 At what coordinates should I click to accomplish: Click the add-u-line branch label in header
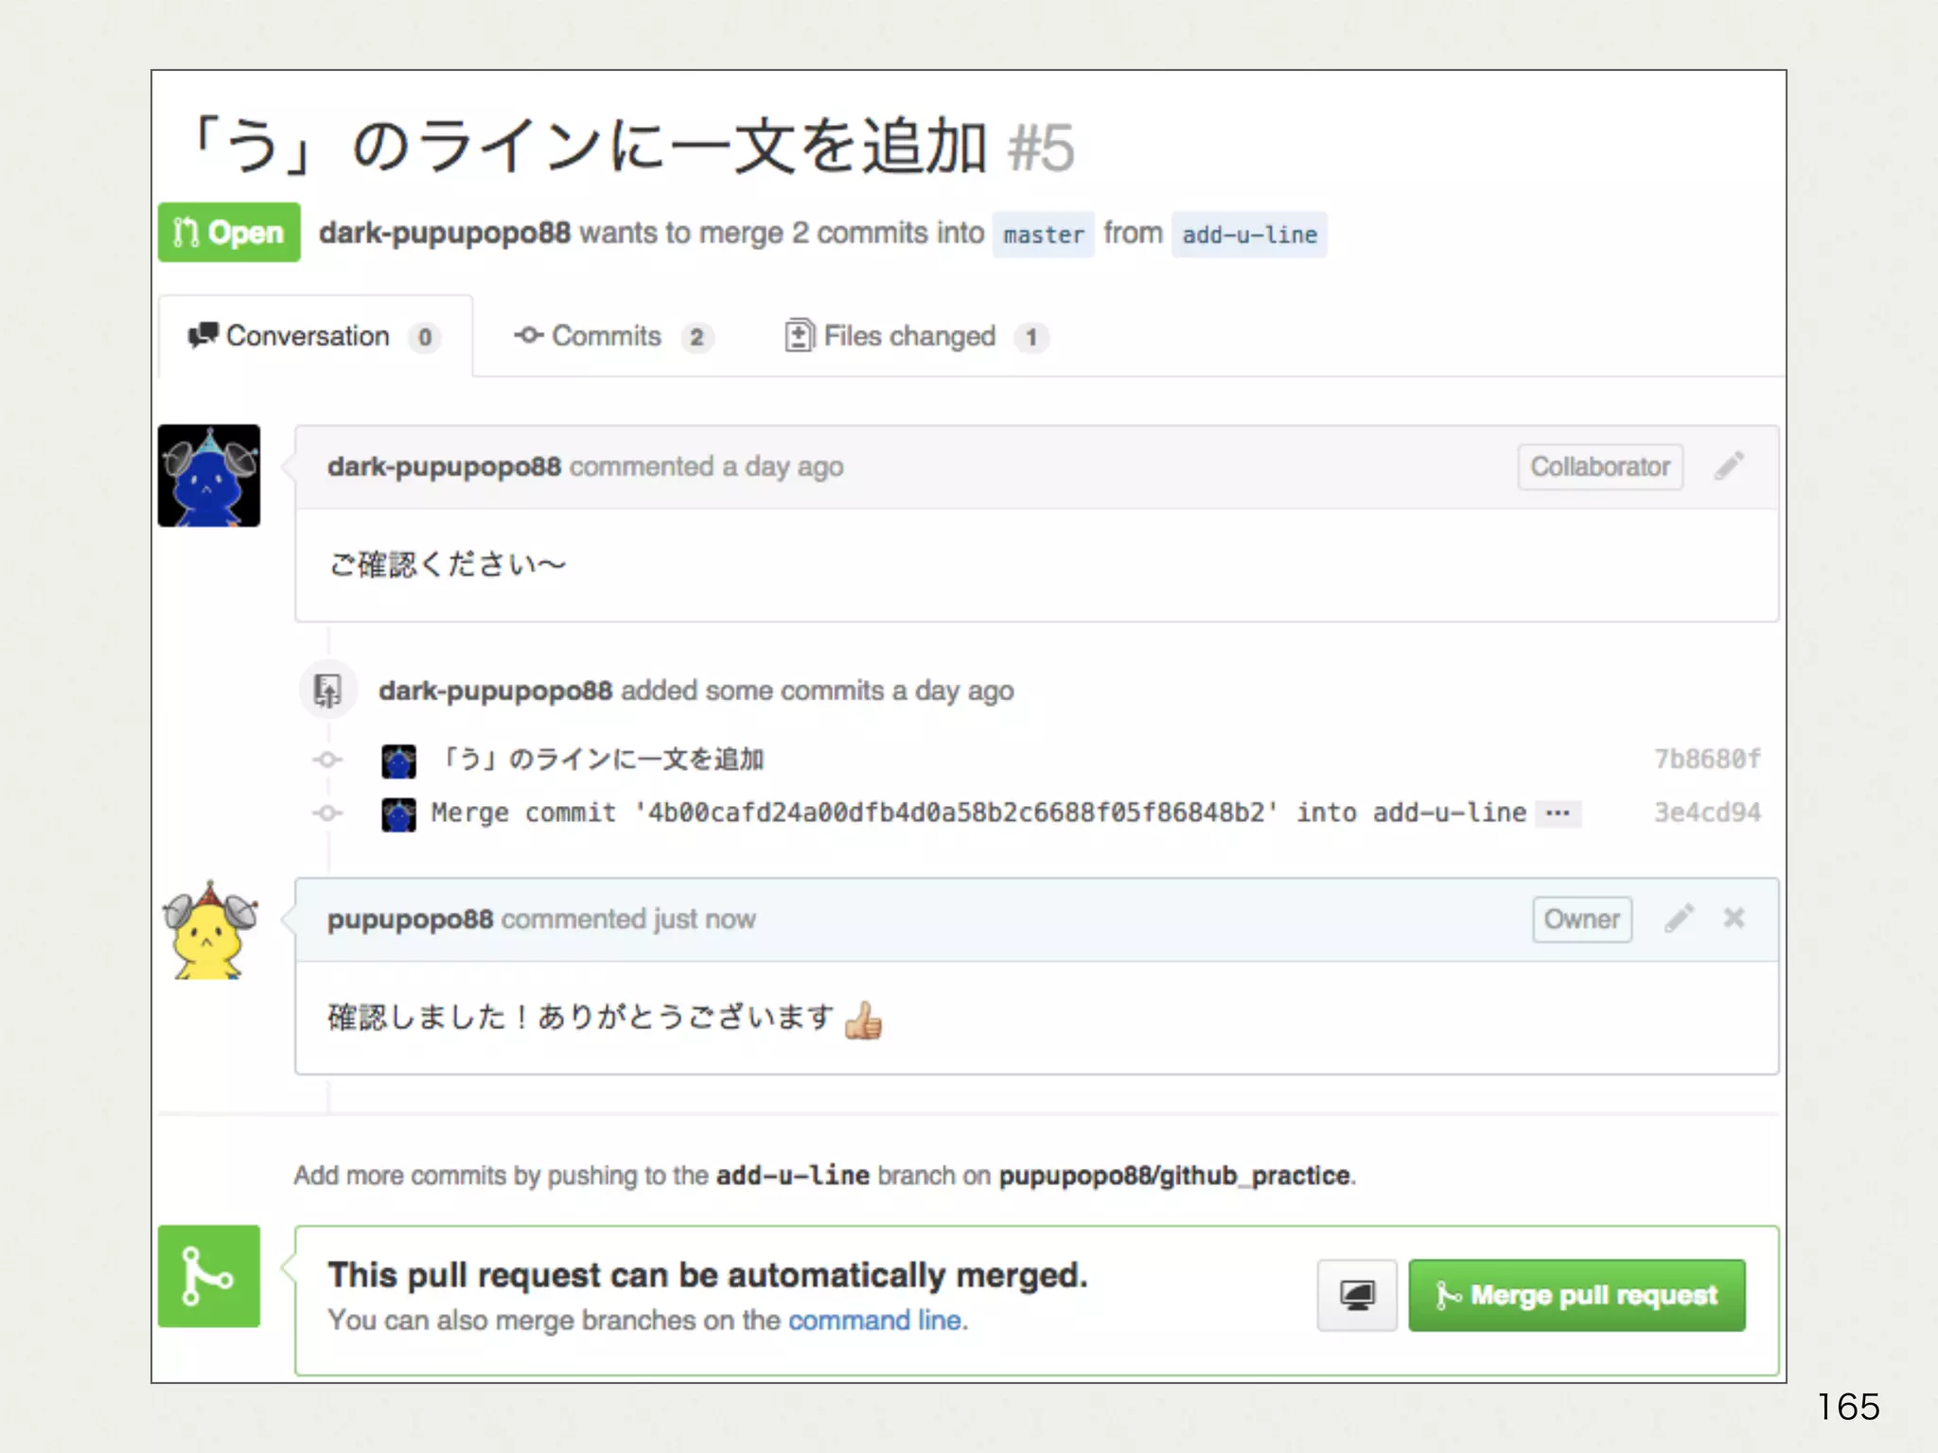point(1249,235)
